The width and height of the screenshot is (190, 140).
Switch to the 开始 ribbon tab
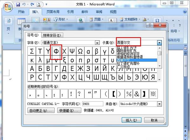tap(21, 12)
